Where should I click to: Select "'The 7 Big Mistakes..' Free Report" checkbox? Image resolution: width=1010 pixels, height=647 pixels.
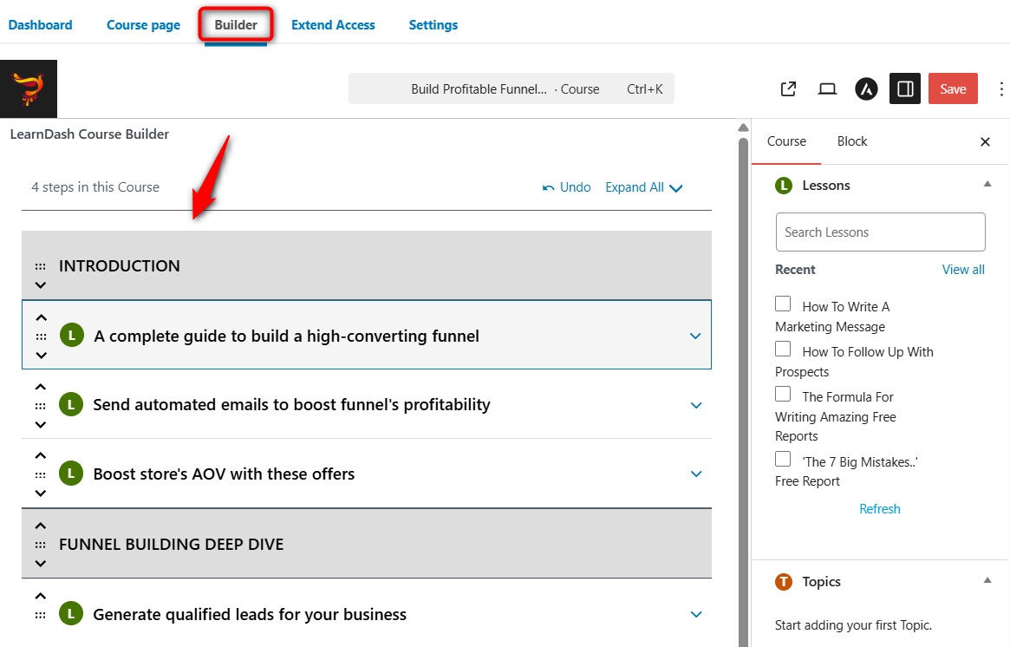pos(783,460)
